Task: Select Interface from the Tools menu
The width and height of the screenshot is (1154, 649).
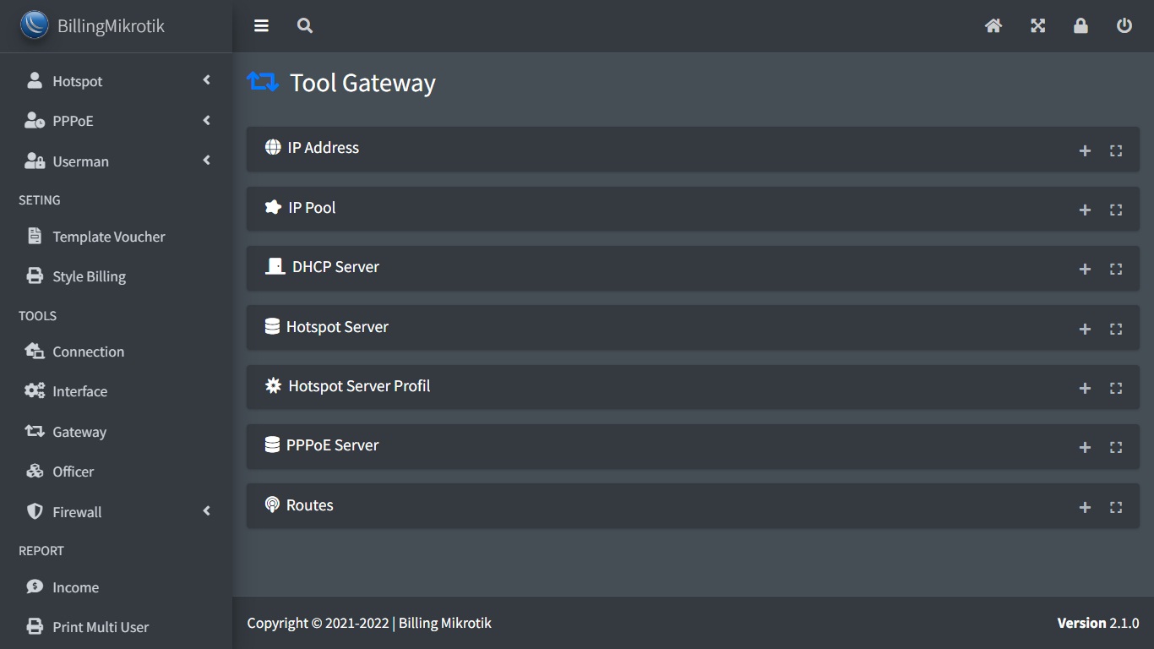Action: pos(79,391)
